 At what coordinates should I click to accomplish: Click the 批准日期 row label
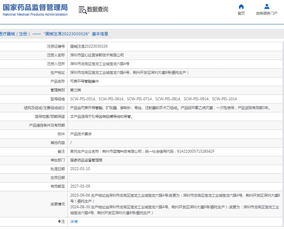[57, 169]
